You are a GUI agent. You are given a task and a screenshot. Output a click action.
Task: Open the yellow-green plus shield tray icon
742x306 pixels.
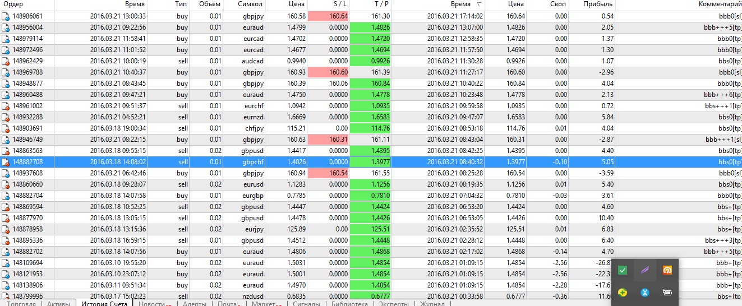622,292
